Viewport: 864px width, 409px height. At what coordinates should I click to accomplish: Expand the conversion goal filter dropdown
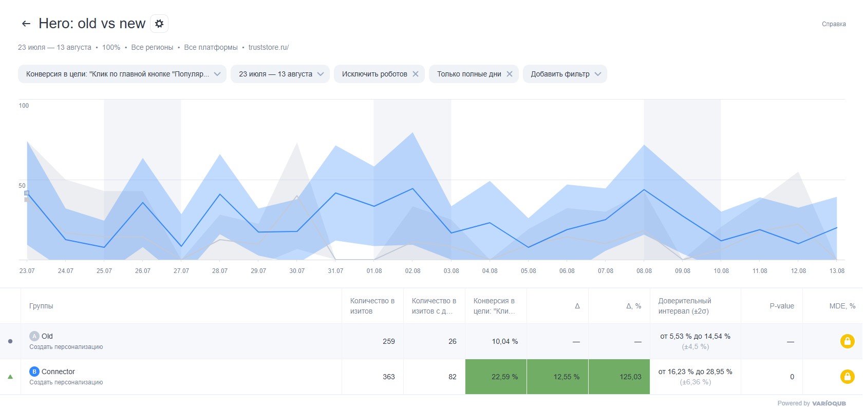tap(122, 74)
